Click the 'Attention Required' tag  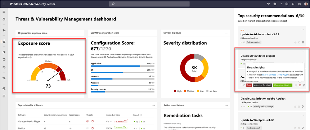click(x=262, y=85)
